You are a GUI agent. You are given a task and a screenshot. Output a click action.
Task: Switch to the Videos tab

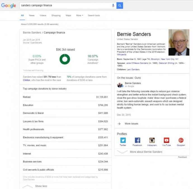43,15
